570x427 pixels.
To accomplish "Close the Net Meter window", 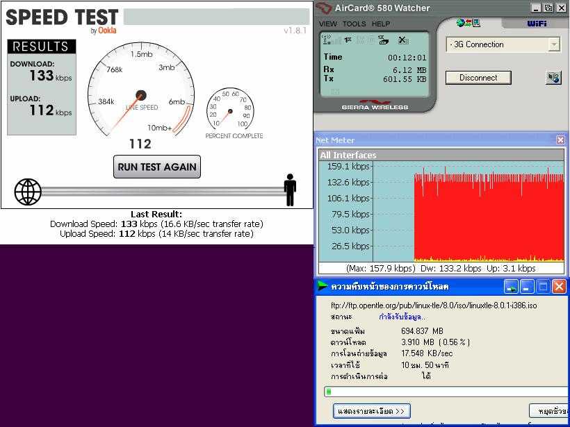I will (x=560, y=140).
